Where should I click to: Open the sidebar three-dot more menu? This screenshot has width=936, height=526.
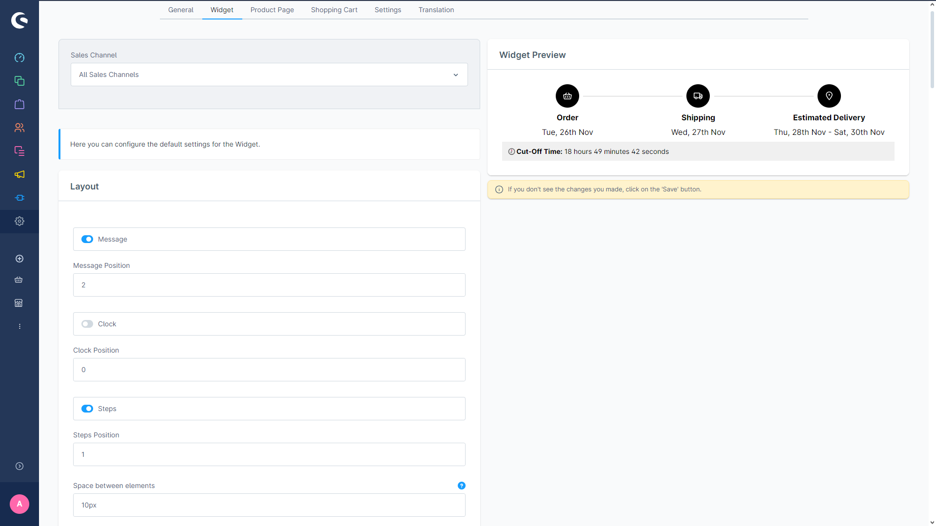coord(19,326)
